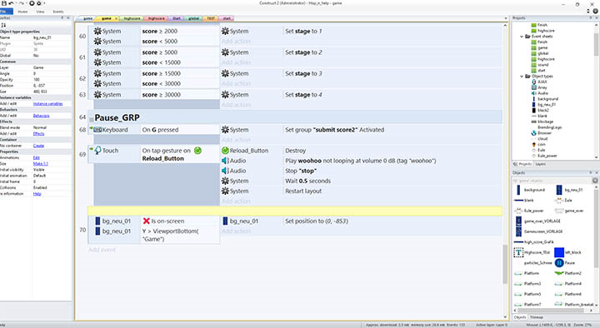Screen dimensions: 600x328
Task: Click bg_neu_01 icon beside 'Set position' action
Action: pos(225,221)
